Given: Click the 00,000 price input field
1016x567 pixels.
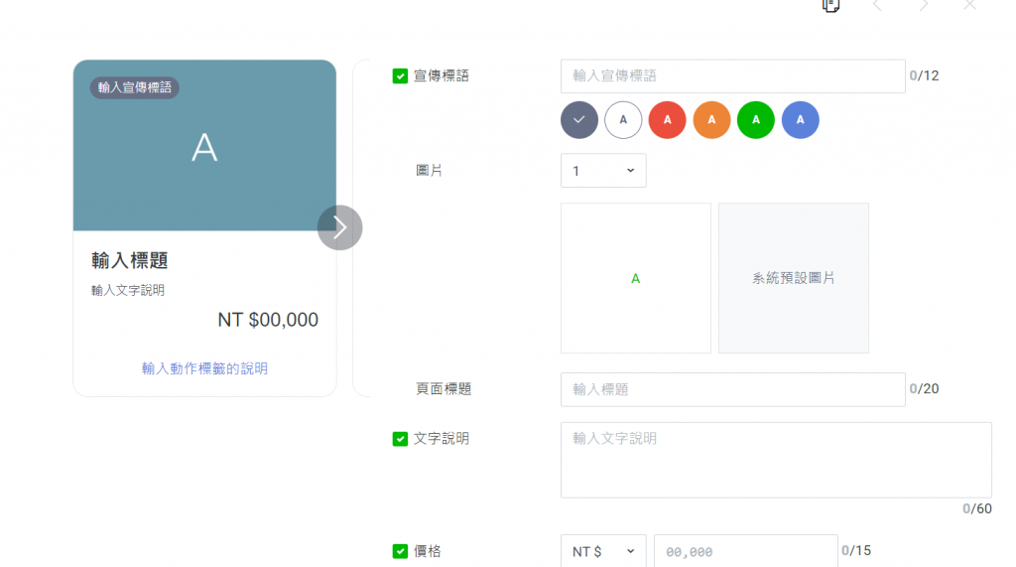Looking at the screenshot, I should (x=746, y=551).
